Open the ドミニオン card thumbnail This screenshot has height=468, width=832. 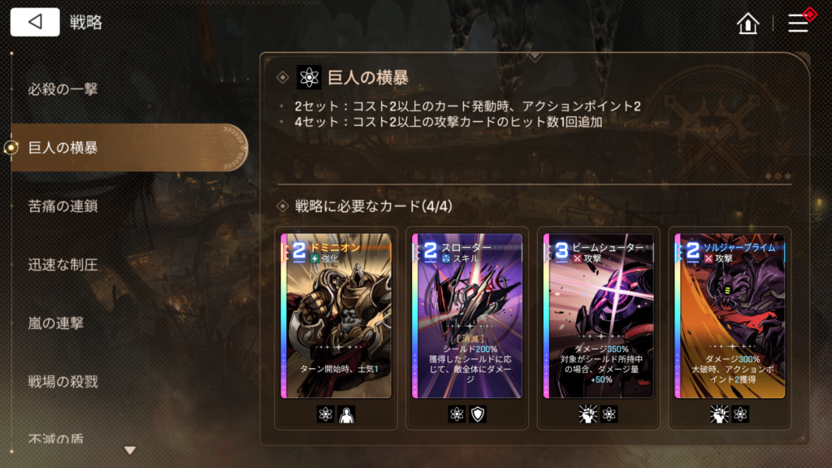(x=336, y=316)
